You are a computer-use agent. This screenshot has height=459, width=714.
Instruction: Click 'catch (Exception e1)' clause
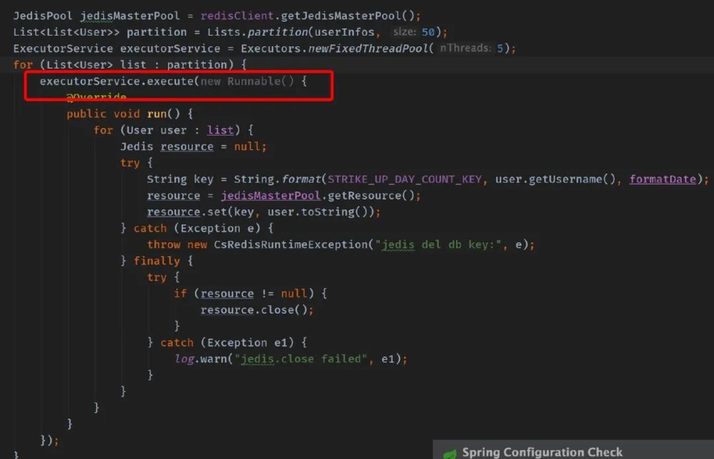227,343
